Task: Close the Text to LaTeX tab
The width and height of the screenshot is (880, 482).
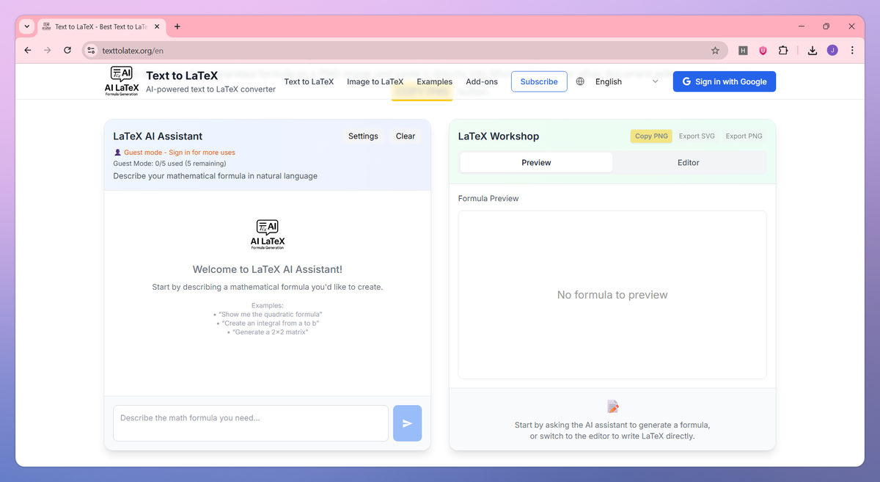Action: [157, 26]
